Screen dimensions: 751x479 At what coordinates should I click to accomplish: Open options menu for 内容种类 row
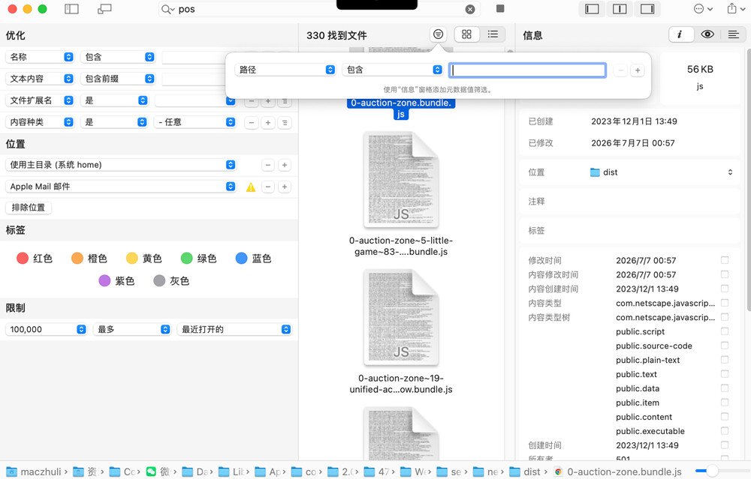click(285, 123)
